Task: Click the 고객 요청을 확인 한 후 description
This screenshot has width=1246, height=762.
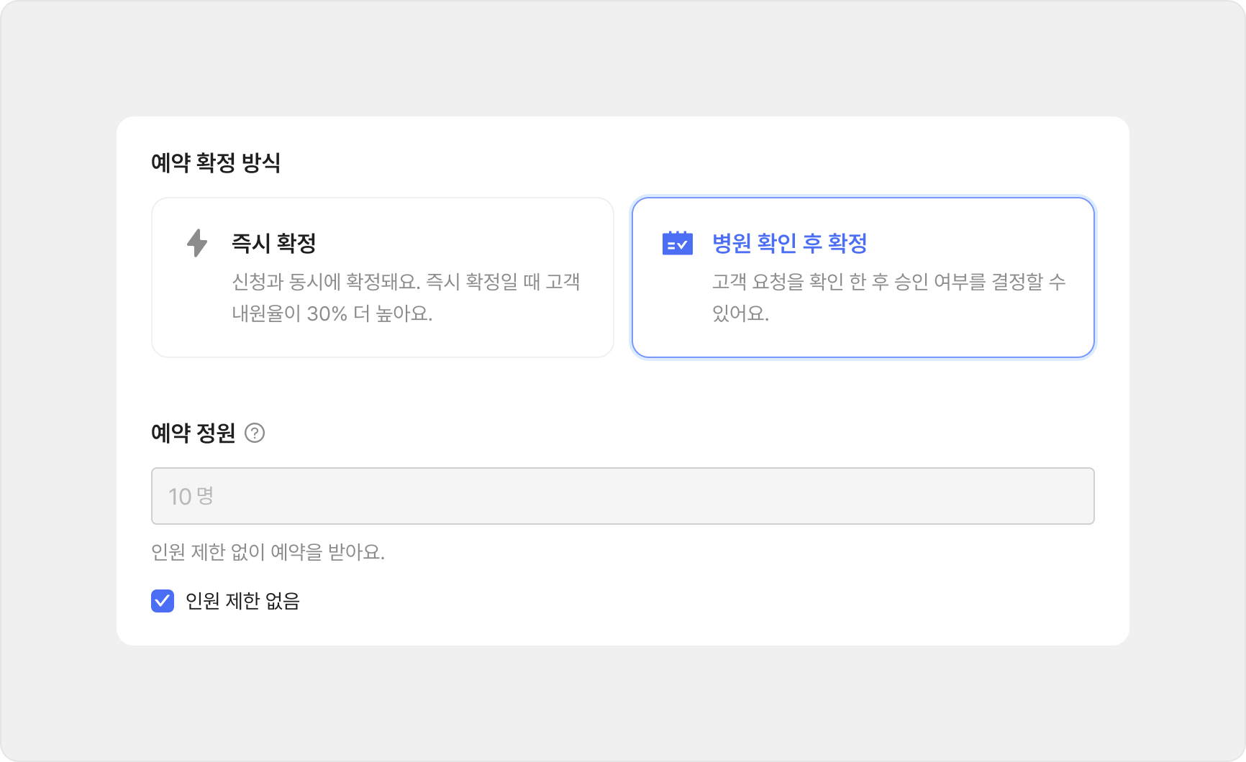Action: tap(888, 281)
